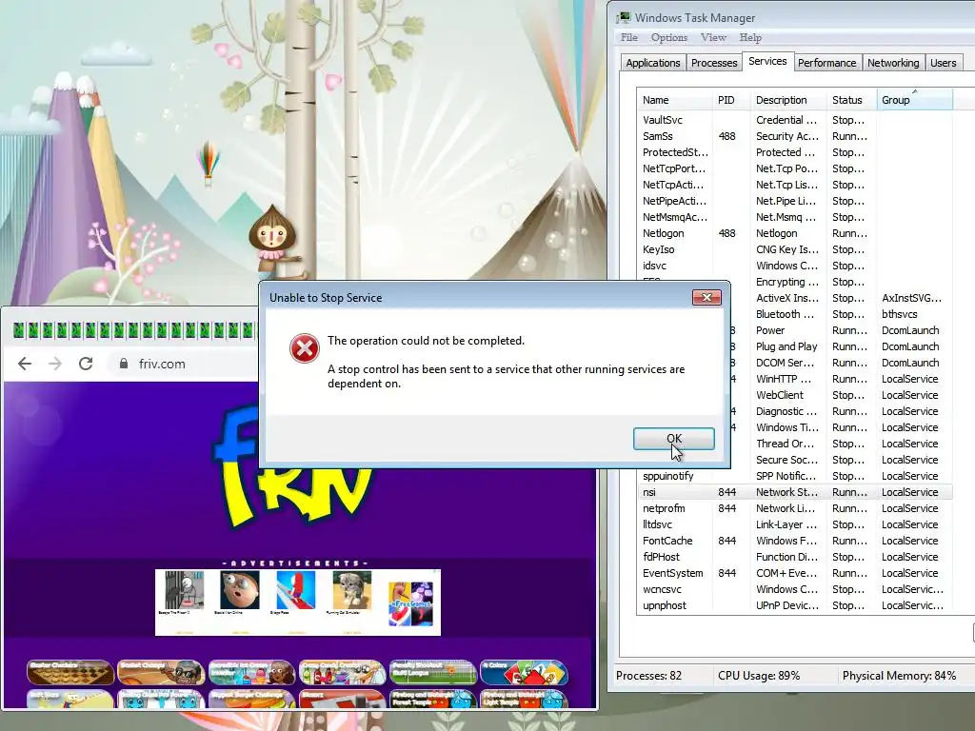Click the red error icon in the dialog
Screen dimensions: 975x731
[x=305, y=348]
